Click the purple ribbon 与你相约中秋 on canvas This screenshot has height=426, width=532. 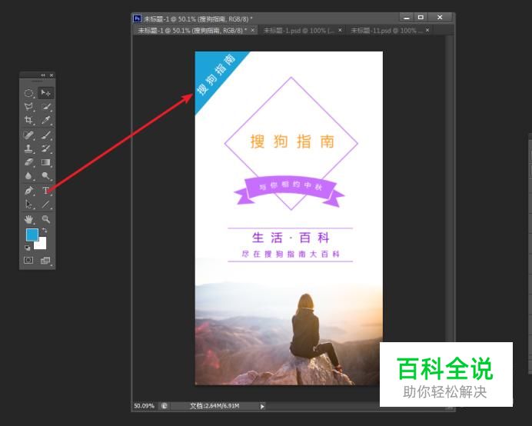point(289,191)
